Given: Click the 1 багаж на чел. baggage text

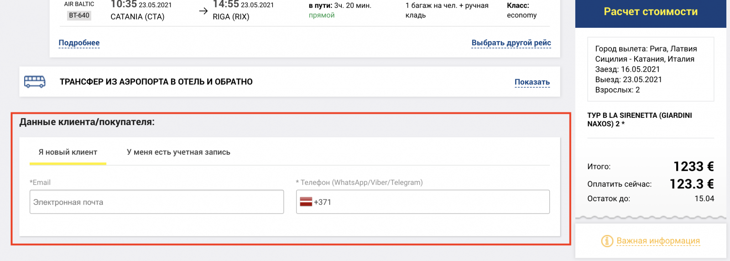Looking at the screenshot, I should (447, 10).
